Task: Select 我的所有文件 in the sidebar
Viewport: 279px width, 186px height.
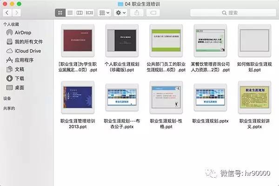Action: coord(28,42)
